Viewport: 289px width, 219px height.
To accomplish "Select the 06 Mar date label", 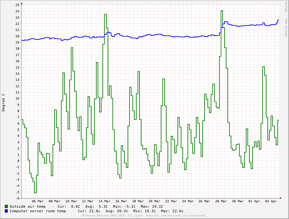I will pyautogui.click(x=38, y=201).
